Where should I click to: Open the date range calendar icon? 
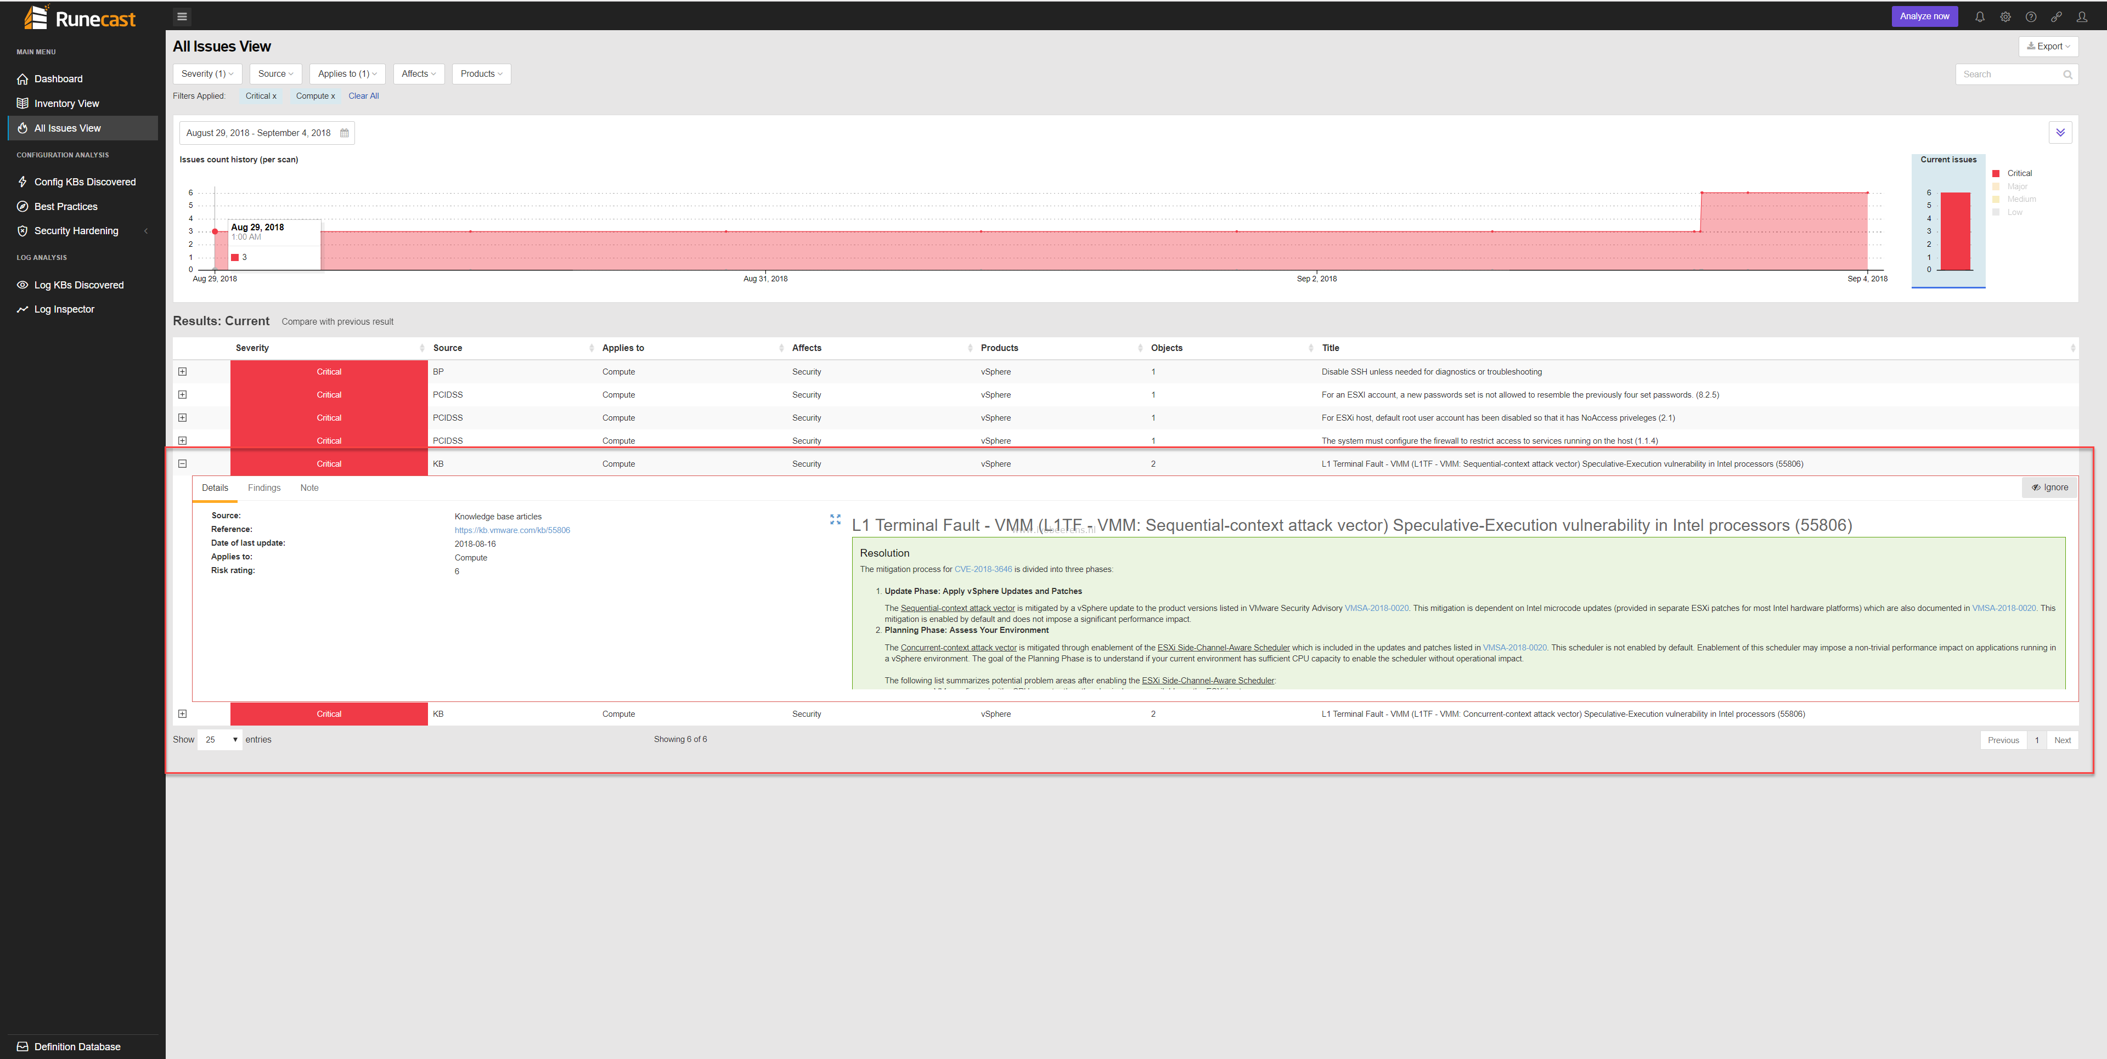345,133
